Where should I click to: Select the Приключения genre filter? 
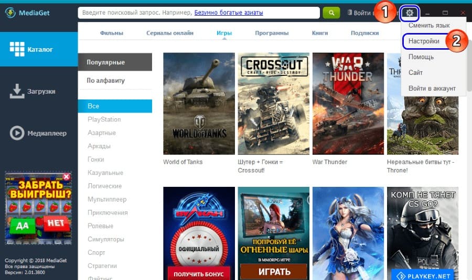[108, 212]
